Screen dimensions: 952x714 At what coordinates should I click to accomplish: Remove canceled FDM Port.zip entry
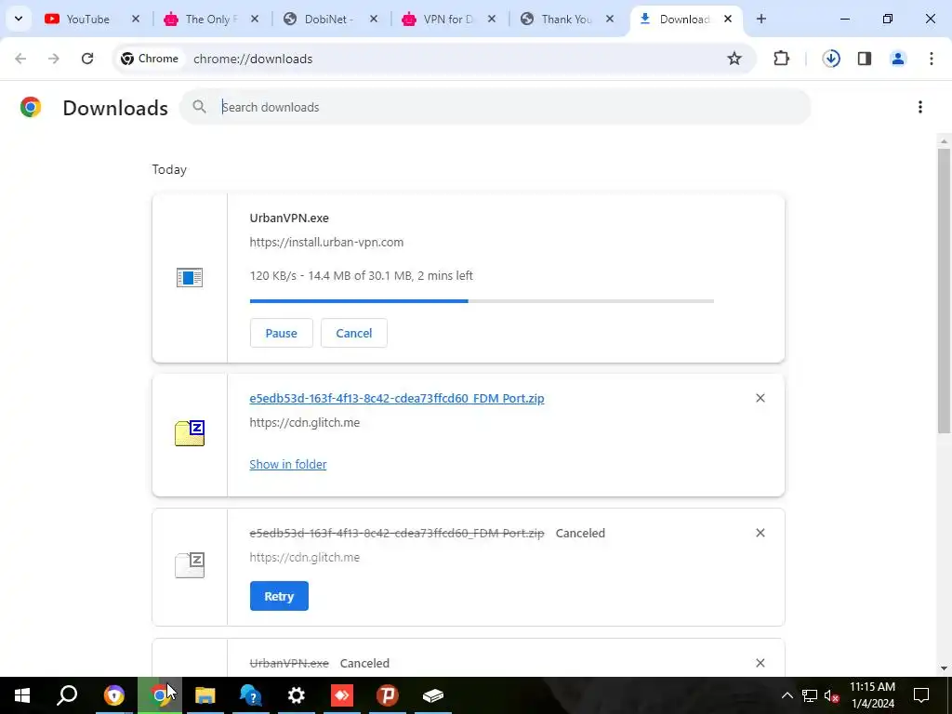(x=760, y=533)
